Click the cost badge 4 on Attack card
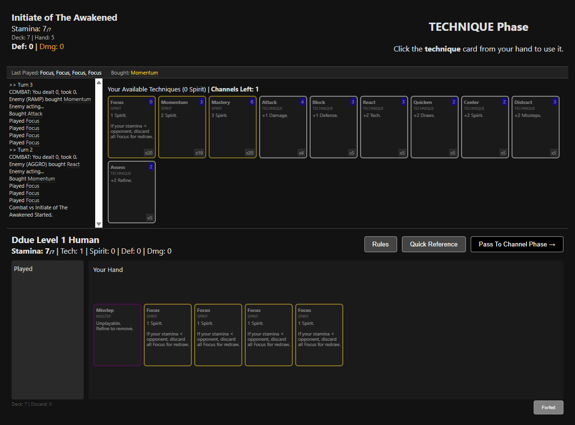This screenshot has height=425, width=575. [302, 102]
